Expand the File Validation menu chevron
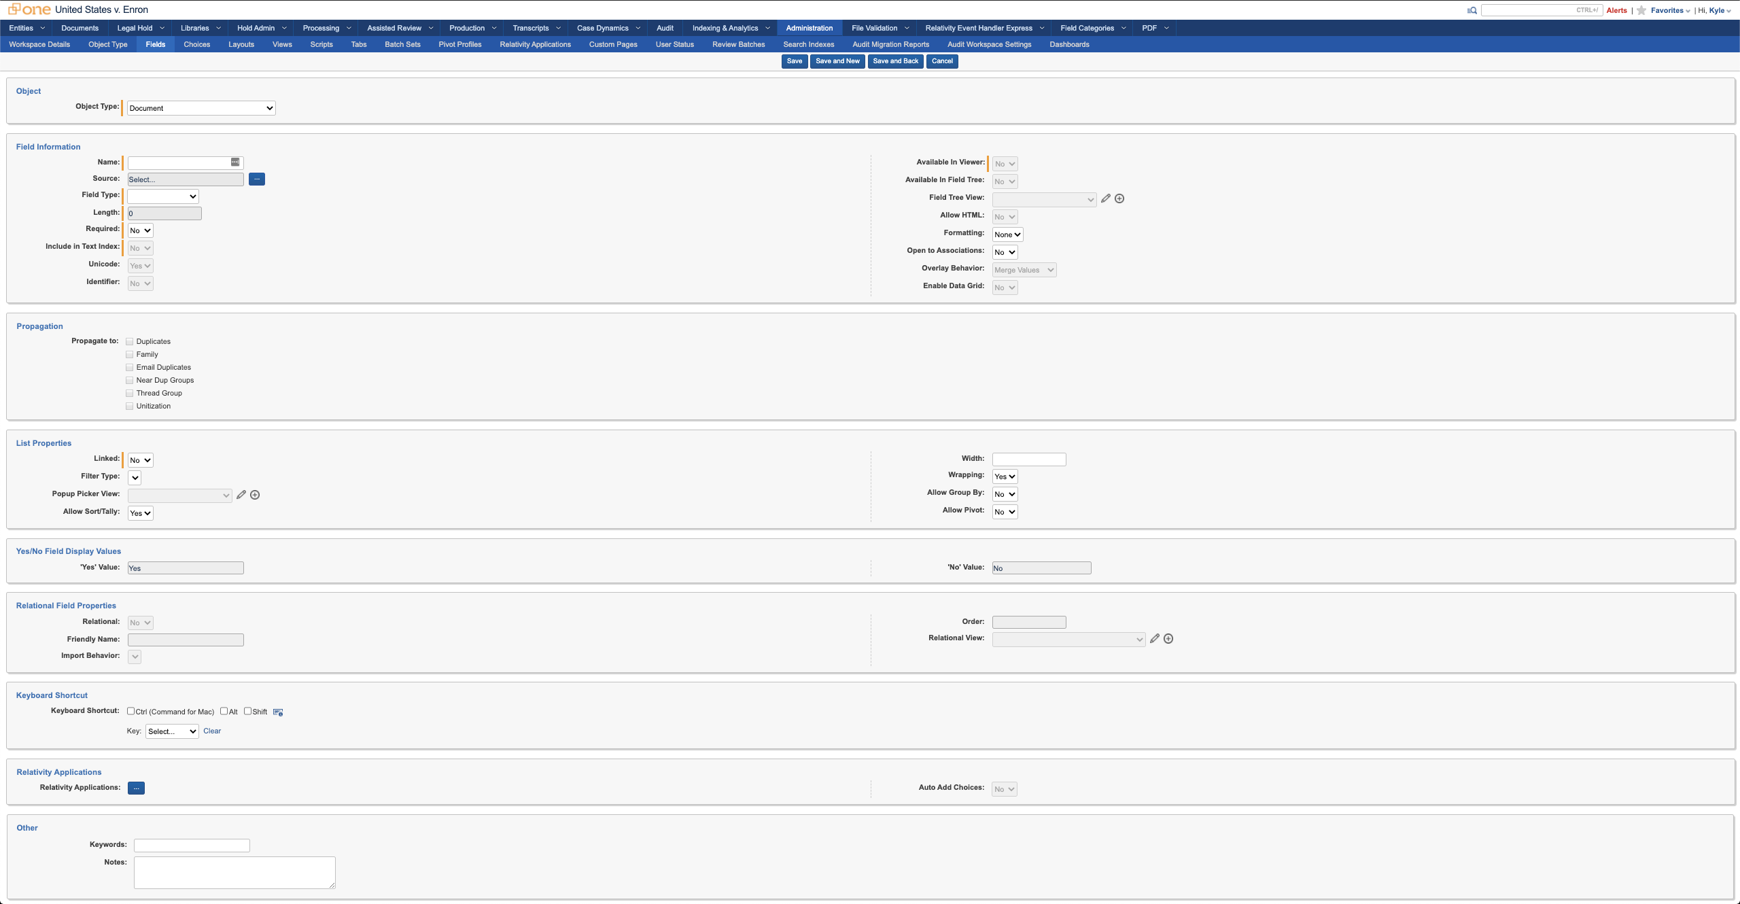This screenshot has width=1740, height=904. (907, 28)
